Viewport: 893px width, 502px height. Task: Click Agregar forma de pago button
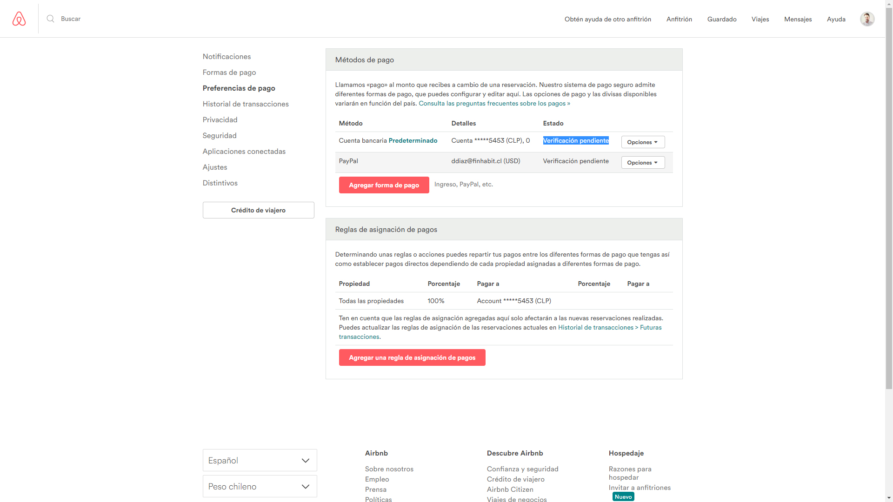[x=384, y=185]
